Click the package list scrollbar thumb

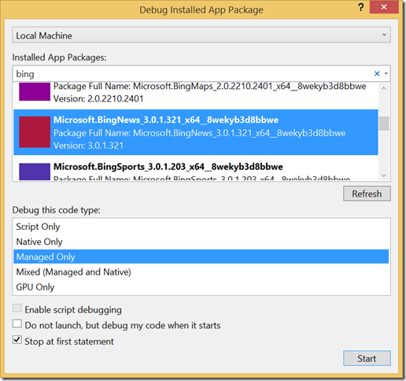(x=384, y=124)
